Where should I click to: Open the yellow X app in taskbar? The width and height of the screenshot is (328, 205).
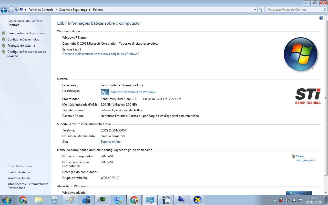[x=197, y=200]
